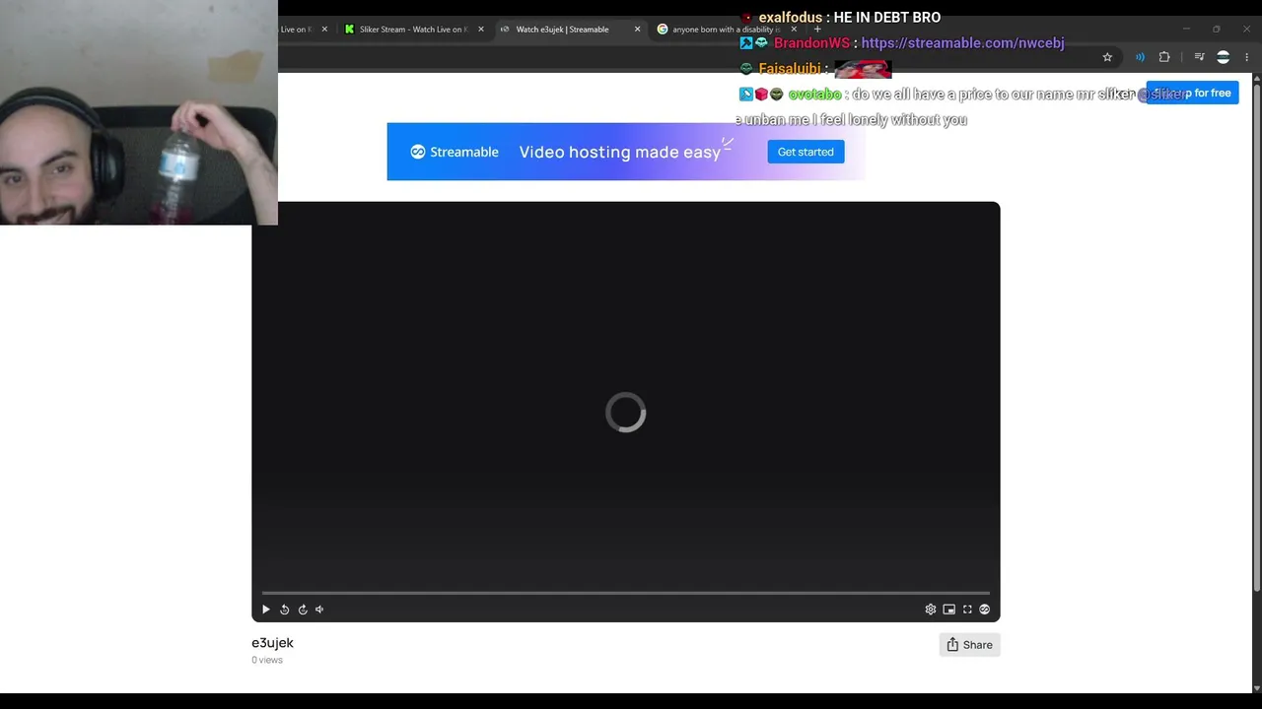This screenshot has width=1262, height=709.
Task: Click Get started on Streamable banner
Action: click(x=806, y=152)
